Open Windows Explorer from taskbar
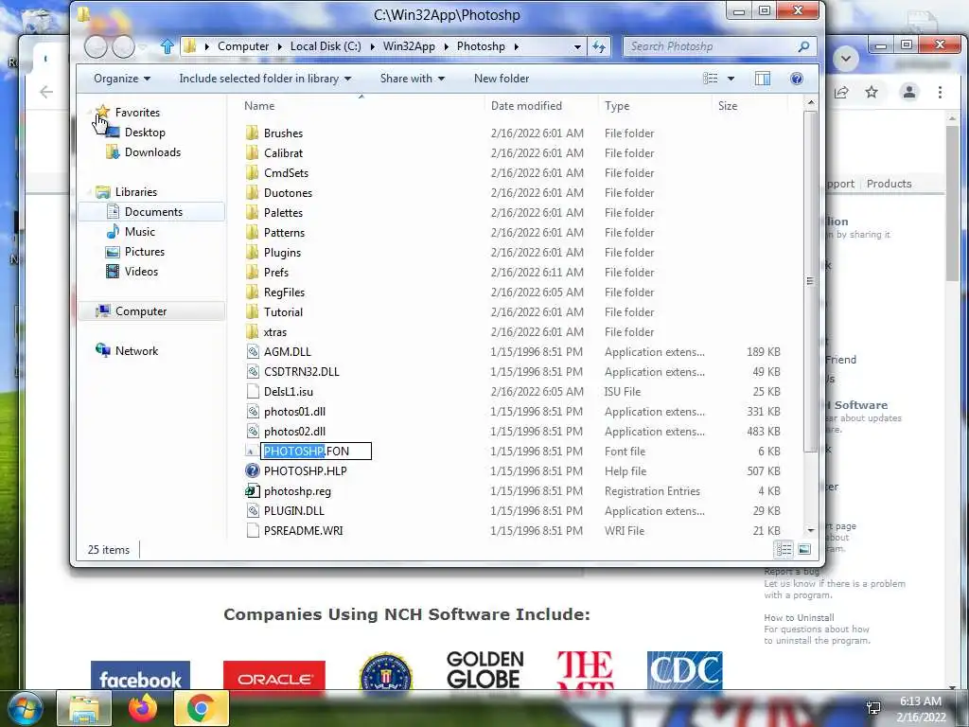Screen dimensions: 969x727 tap(84, 708)
